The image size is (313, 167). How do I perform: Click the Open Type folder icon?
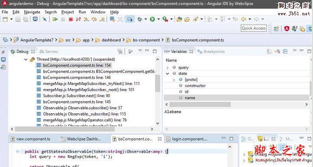(179, 19)
